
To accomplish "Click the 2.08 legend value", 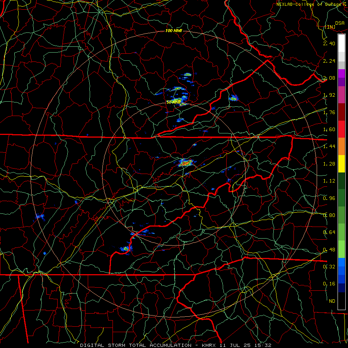I will pyautogui.click(x=329, y=78).
